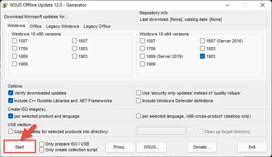Check x64 1607 (Server 2016) box
The height and width of the screenshot is (157, 272).
[202, 41]
